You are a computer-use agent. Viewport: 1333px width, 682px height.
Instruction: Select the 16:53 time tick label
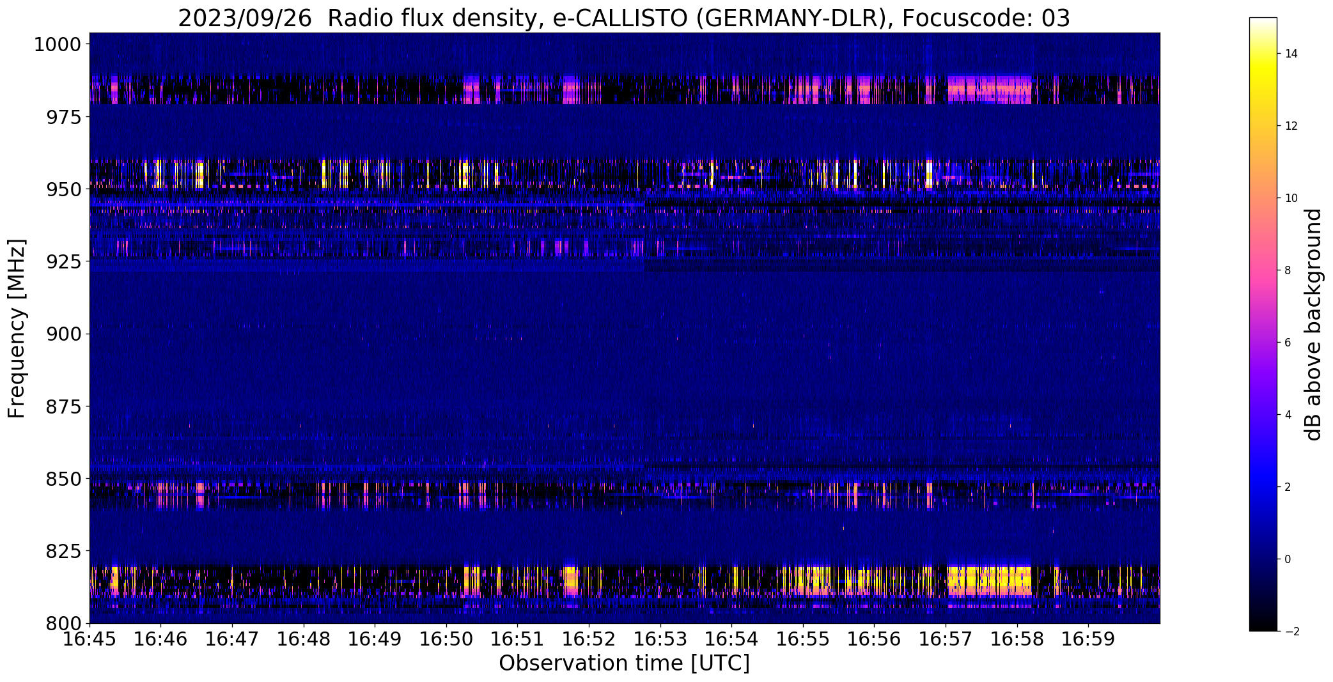[660, 639]
